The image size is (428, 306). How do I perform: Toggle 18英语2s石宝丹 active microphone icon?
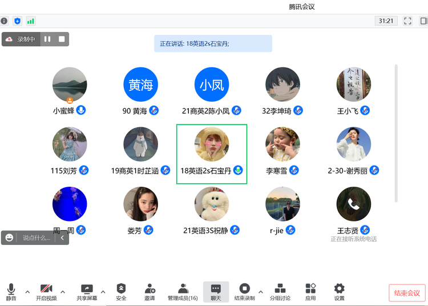[x=238, y=170]
